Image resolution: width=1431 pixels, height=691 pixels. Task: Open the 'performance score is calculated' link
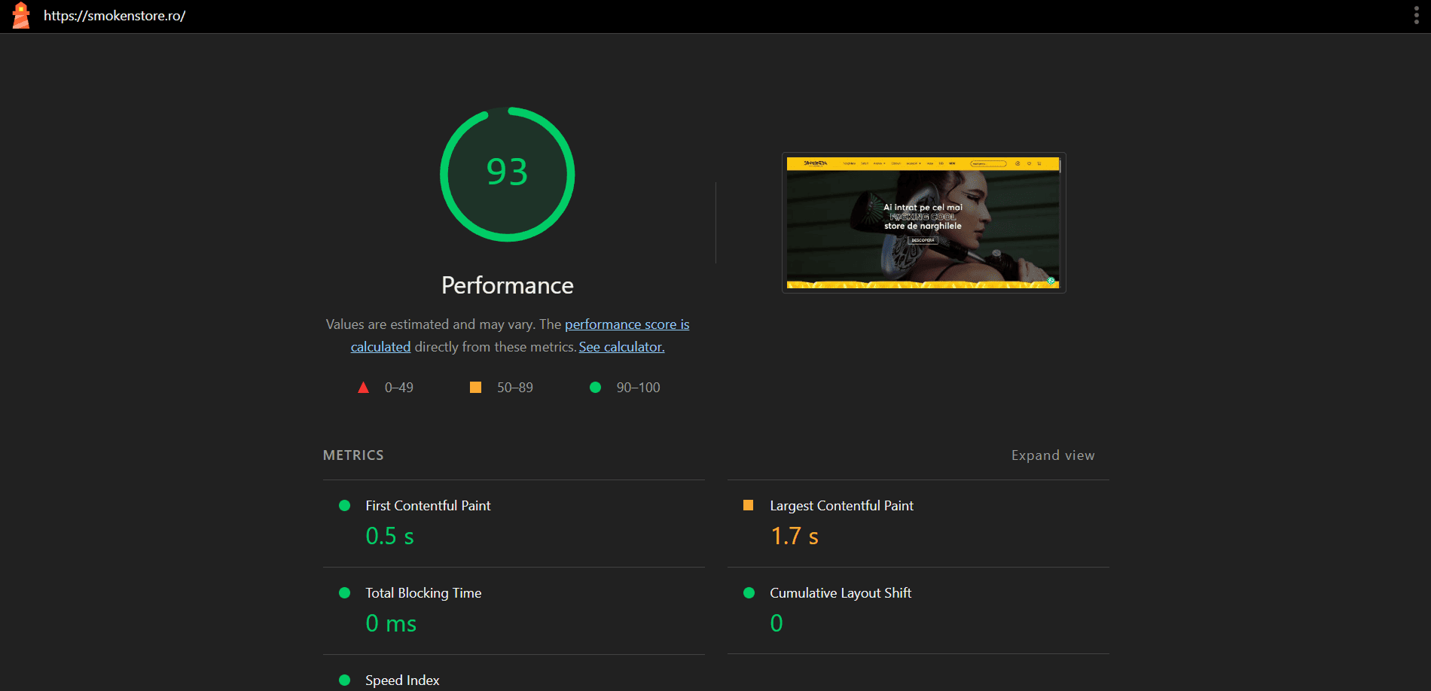pyautogui.click(x=627, y=324)
